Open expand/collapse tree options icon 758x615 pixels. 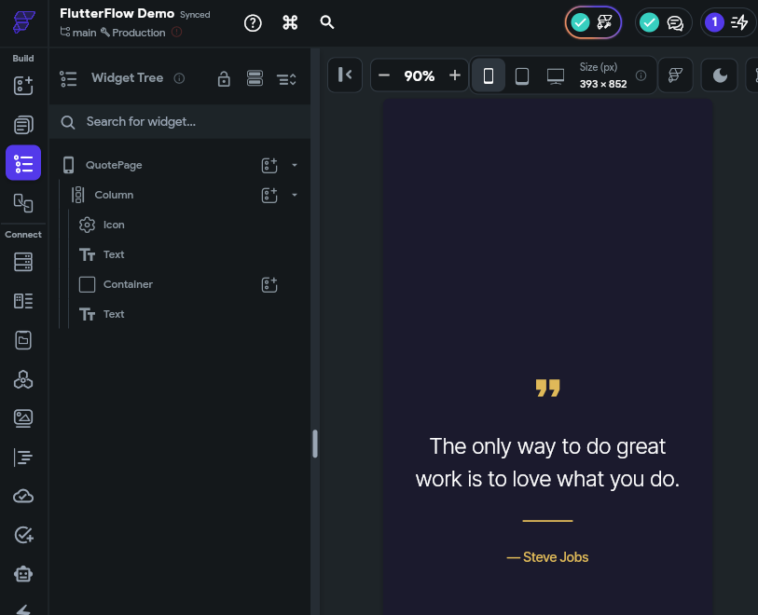click(286, 79)
